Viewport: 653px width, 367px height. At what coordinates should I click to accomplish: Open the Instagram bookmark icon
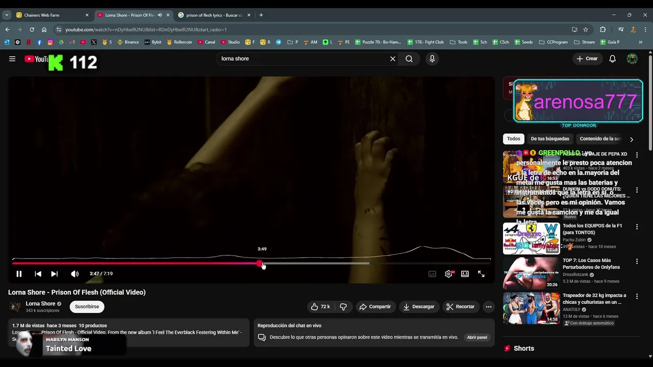(50, 42)
